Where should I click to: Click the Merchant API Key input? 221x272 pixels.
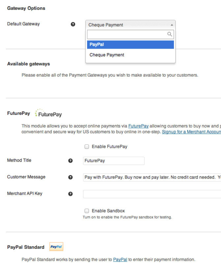tap(152, 194)
